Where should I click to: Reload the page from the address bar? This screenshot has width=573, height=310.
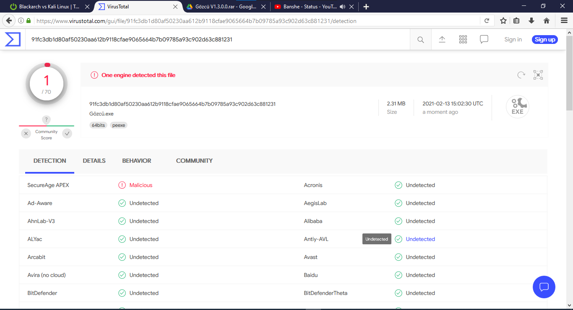[487, 20]
